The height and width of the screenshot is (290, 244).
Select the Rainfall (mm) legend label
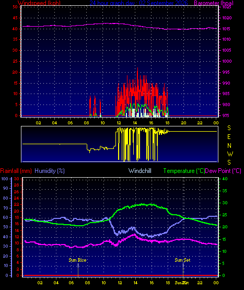click(16, 171)
